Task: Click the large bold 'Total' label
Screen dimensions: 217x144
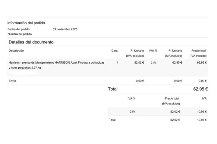Action: [113, 89]
